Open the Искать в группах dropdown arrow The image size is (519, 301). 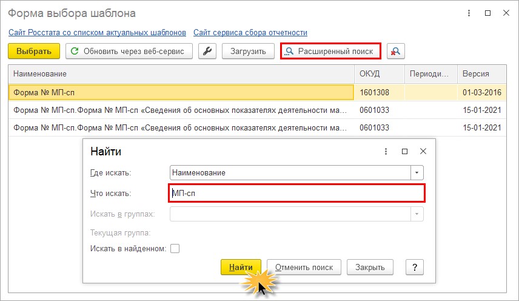pyautogui.click(x=417, y=214)
